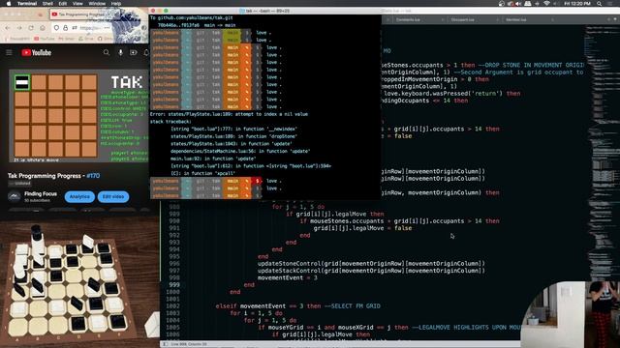This screenshot has width=620, height=348.
Task: Open the Apple menu
Action: 9,4
